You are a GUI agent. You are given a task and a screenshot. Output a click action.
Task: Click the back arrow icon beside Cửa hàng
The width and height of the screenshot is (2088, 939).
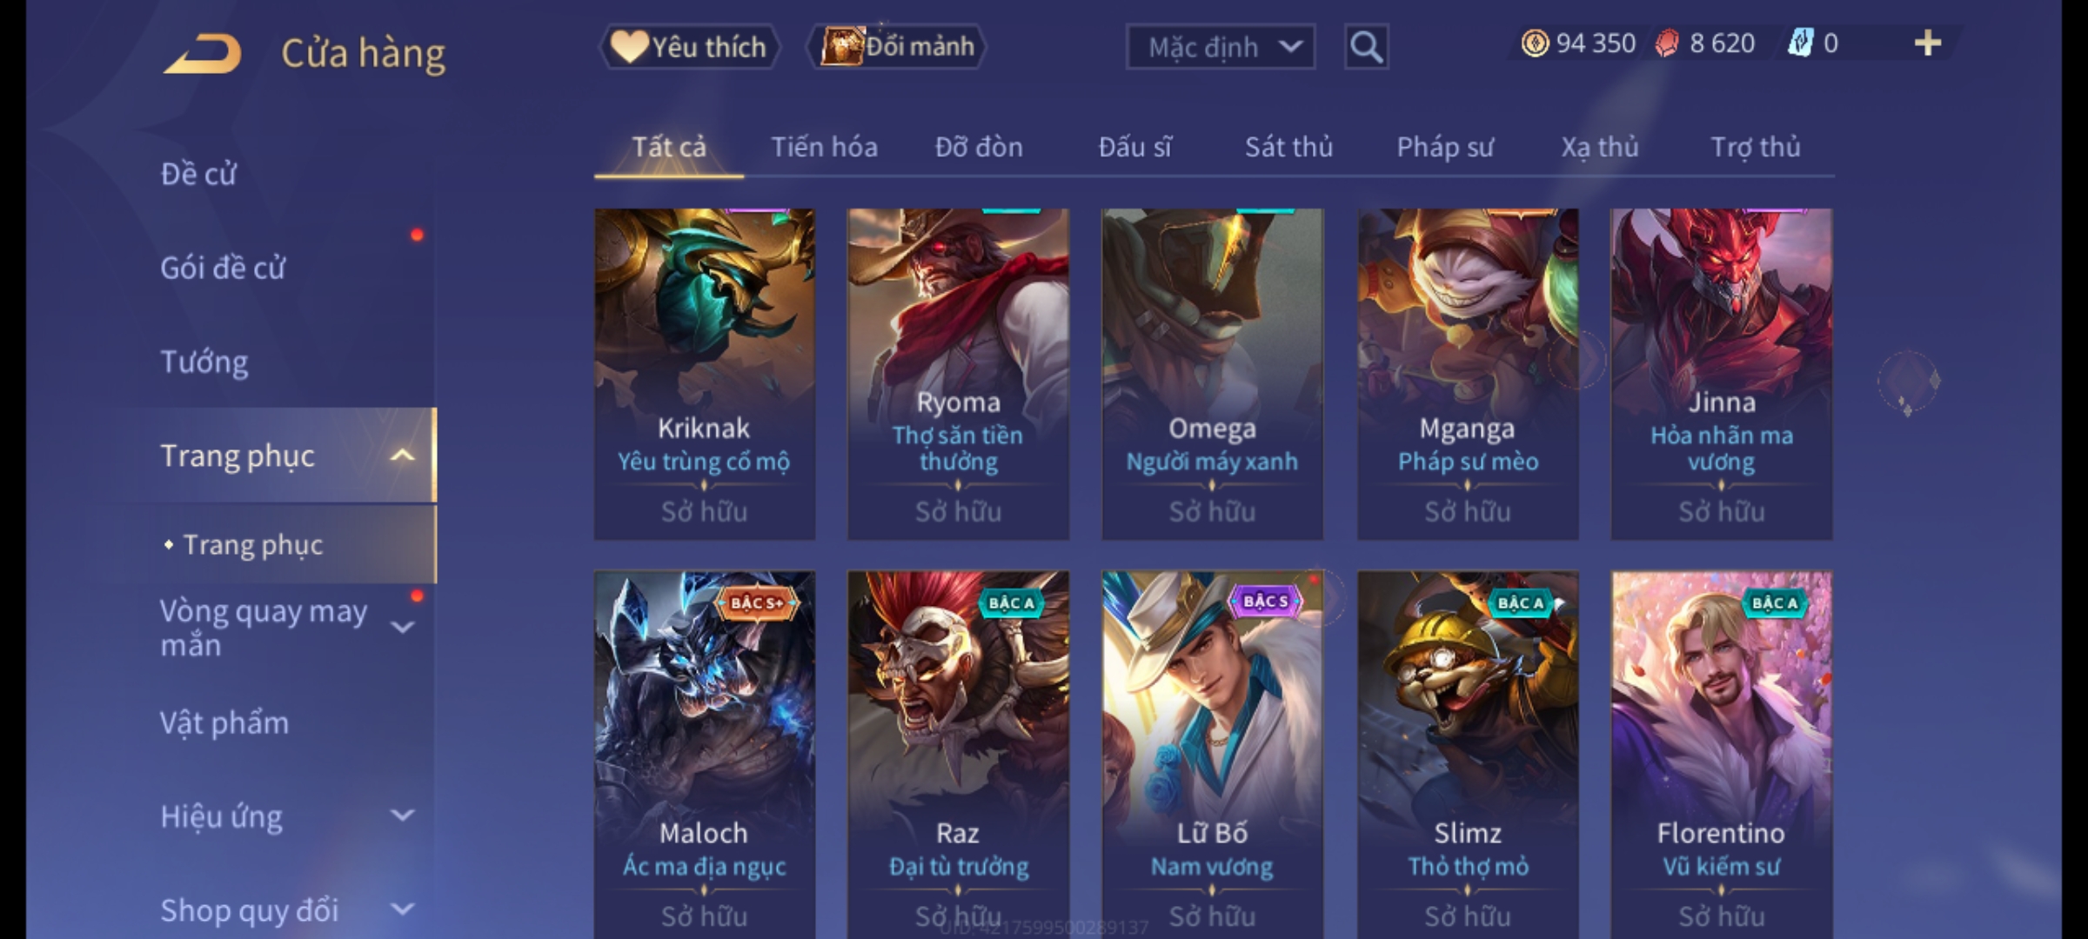click(202, 53)
